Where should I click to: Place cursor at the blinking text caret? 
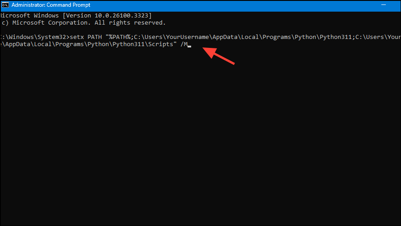point(189,45)
